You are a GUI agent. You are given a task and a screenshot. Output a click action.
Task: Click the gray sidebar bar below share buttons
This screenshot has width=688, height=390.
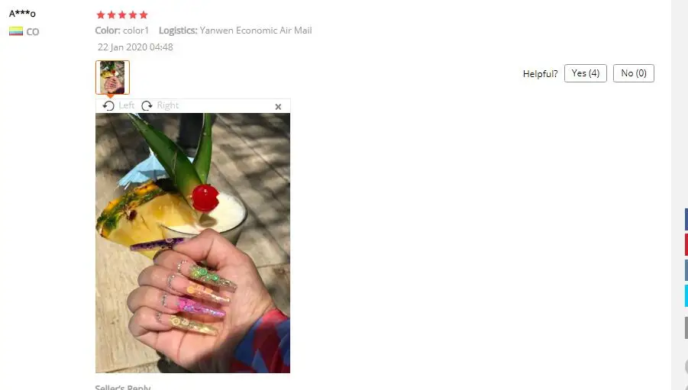[x=686, y=327]
